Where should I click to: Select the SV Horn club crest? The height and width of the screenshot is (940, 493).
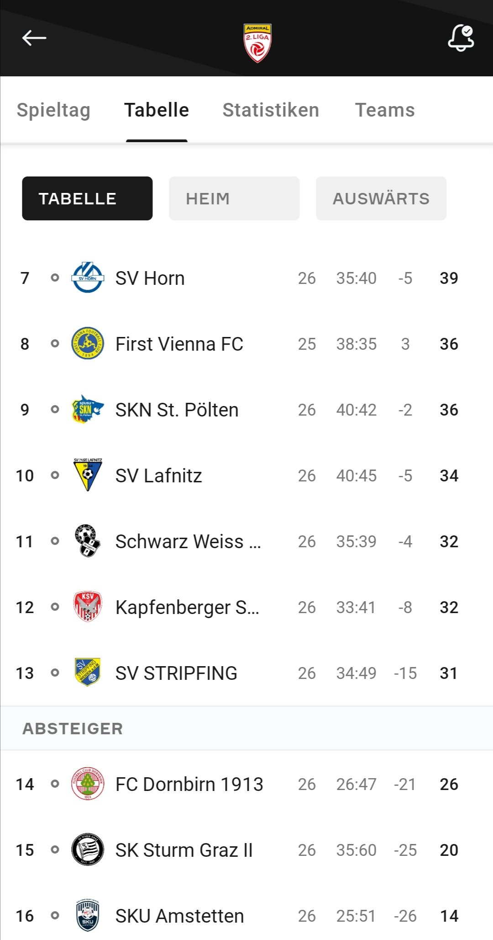(88, 278)
